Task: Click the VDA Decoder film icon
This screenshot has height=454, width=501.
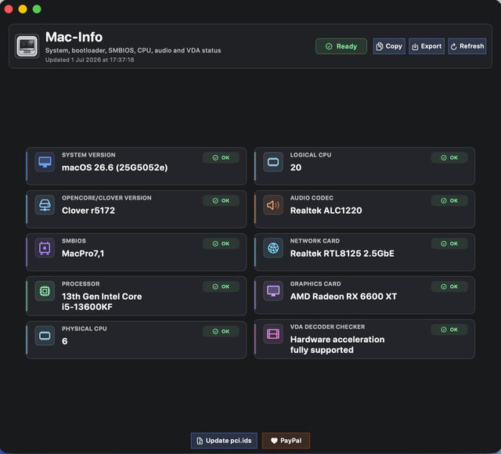Action: (273, 334)
